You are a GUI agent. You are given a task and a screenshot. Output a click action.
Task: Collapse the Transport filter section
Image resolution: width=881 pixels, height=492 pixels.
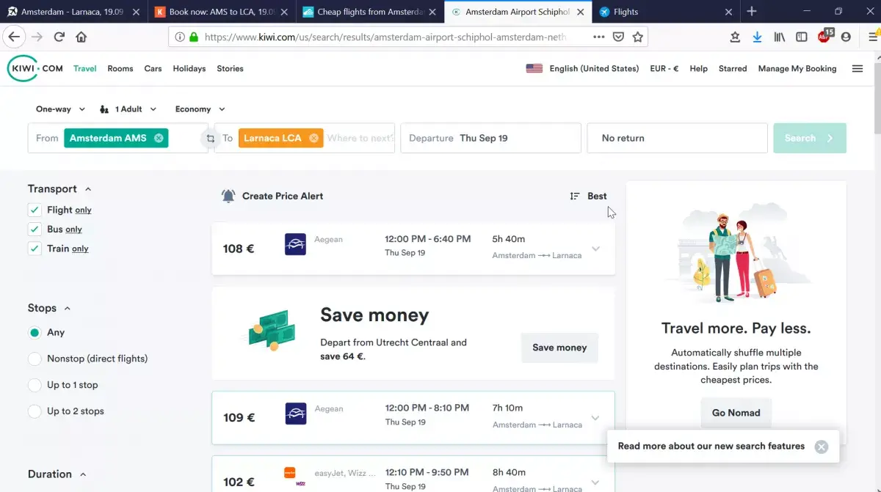[x=89, y=189]
